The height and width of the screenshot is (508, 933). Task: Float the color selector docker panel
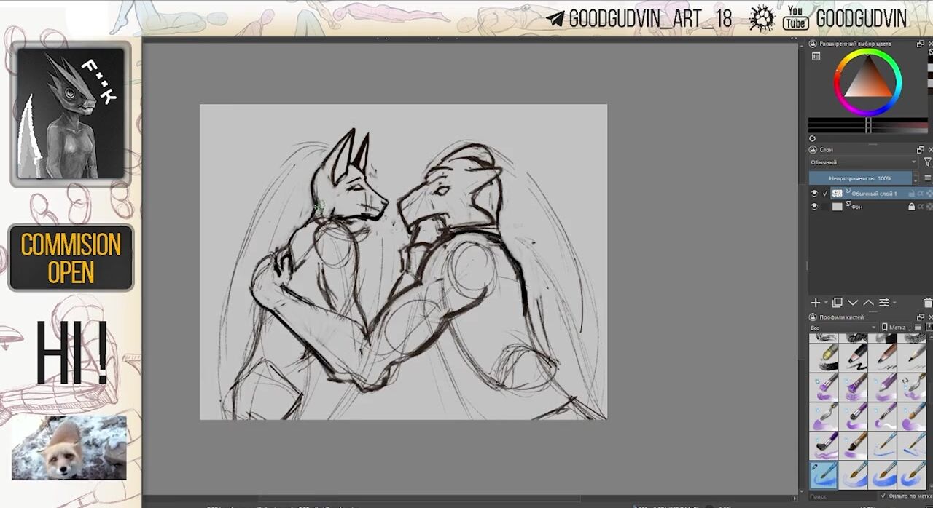pos(920,44)
